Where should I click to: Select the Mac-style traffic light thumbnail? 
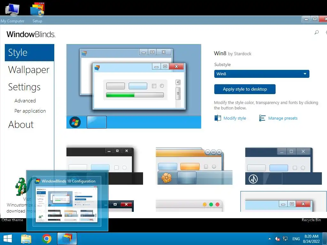[x=189, y=206]
